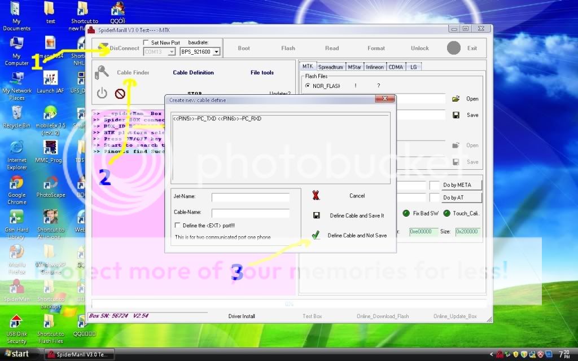Check the Define the <EXT> port checkbox

[178, 225]
